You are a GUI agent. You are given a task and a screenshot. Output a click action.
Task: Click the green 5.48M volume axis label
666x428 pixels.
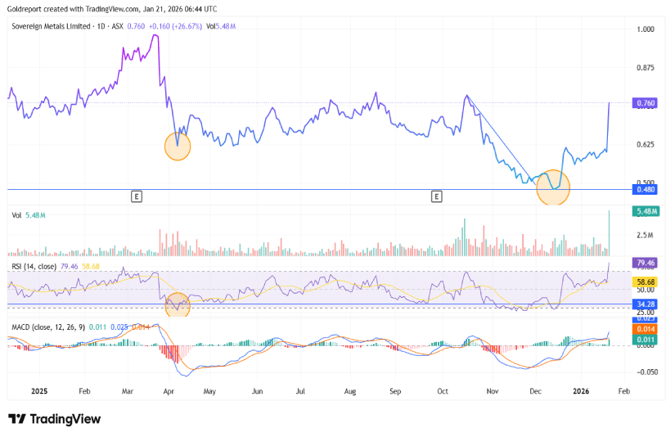644,212
